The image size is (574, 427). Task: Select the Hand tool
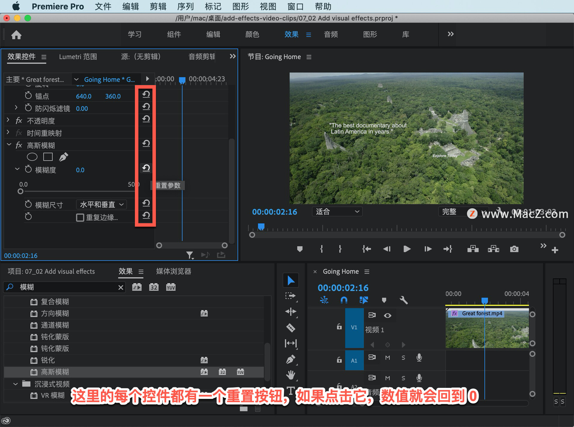pyautogui.click(x=291, y=374)
